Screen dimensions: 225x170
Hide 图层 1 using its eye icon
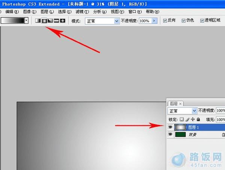[170, 127]
